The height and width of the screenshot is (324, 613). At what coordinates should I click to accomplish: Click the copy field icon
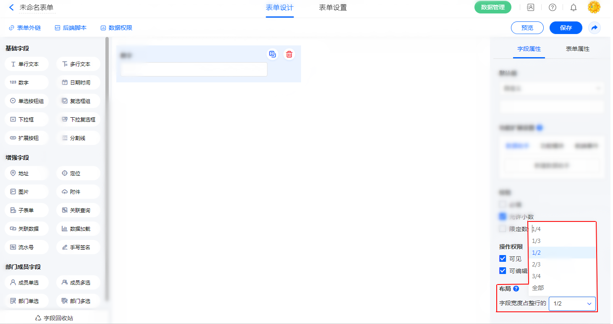point(272,54)
